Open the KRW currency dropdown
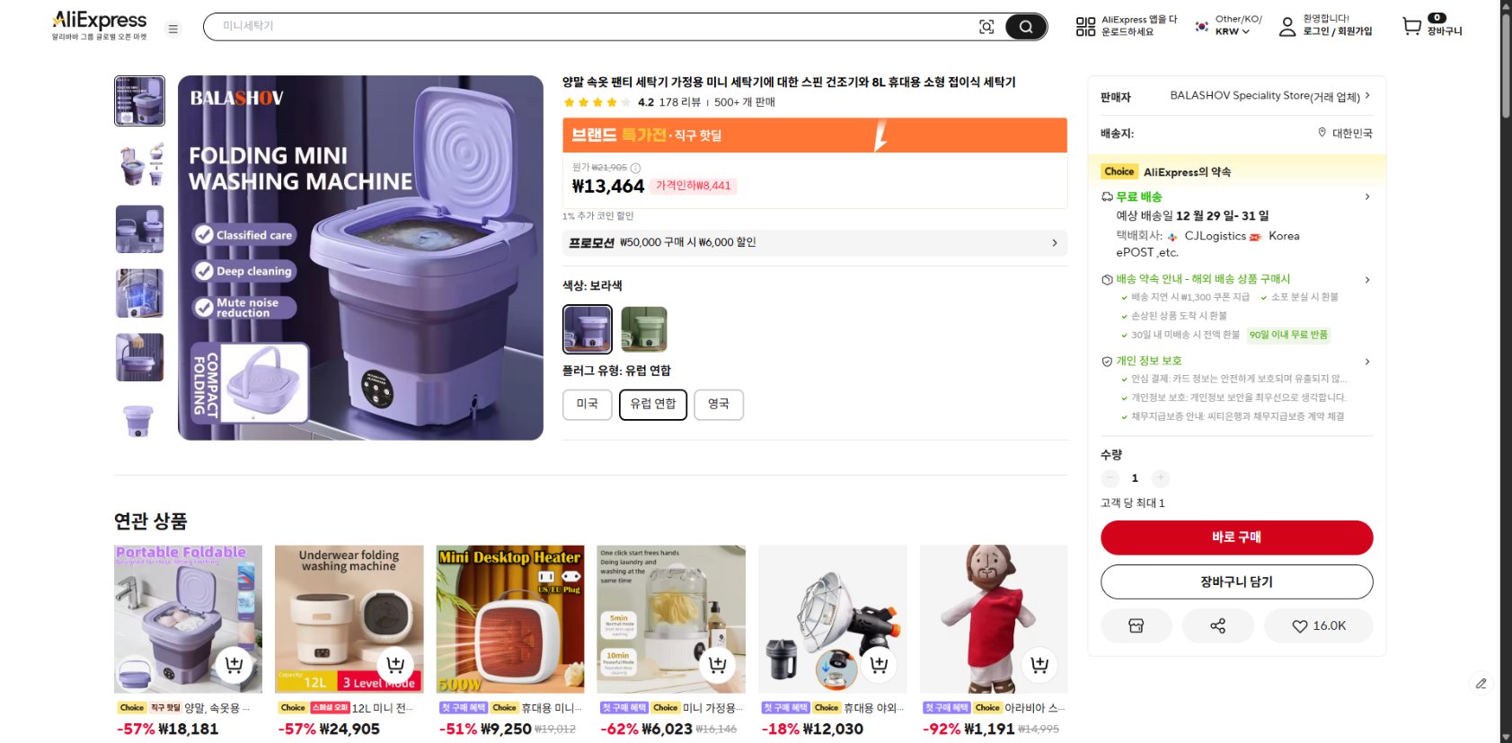Image resolution: width=1512 pixels, height=743 pixels. coord(1225,30)
